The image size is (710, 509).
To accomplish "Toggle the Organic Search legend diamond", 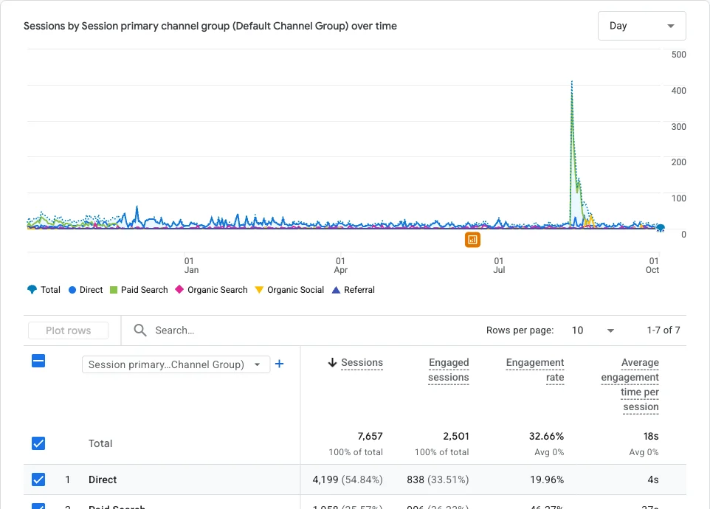I will point(179,290).
